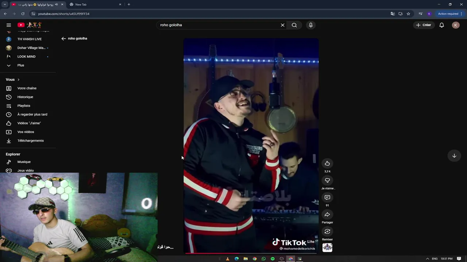The width and height of the screenshot is (467, 262).
Task: Remix the short with Remixer
Action: pyautogui.click(x=327, y=231)
